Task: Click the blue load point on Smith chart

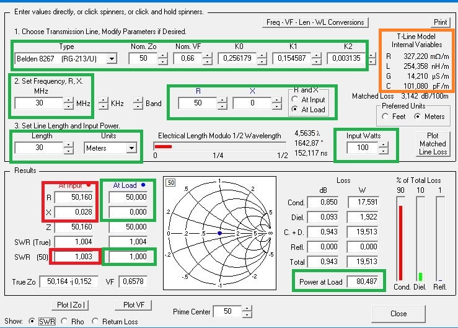Action: click(219, 233)
